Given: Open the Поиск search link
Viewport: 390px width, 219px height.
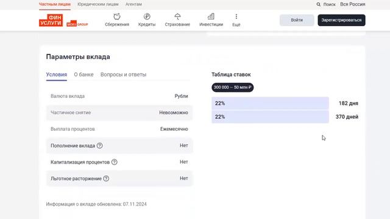Looking at the screenshot, I should tap(329, 4).
